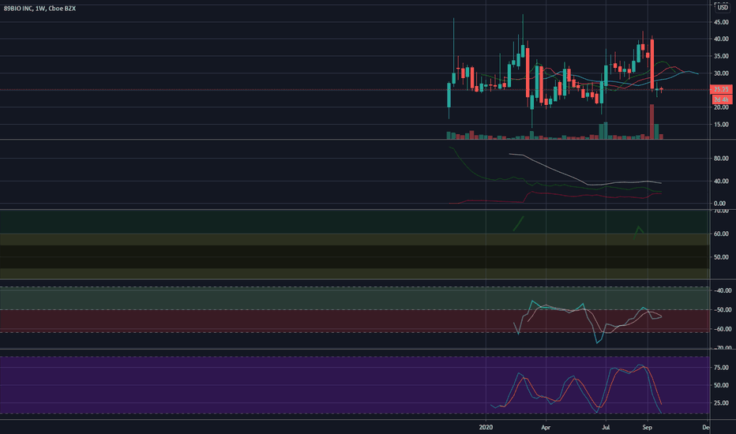Click the Apr label on time axis

[x=546, y=428]
